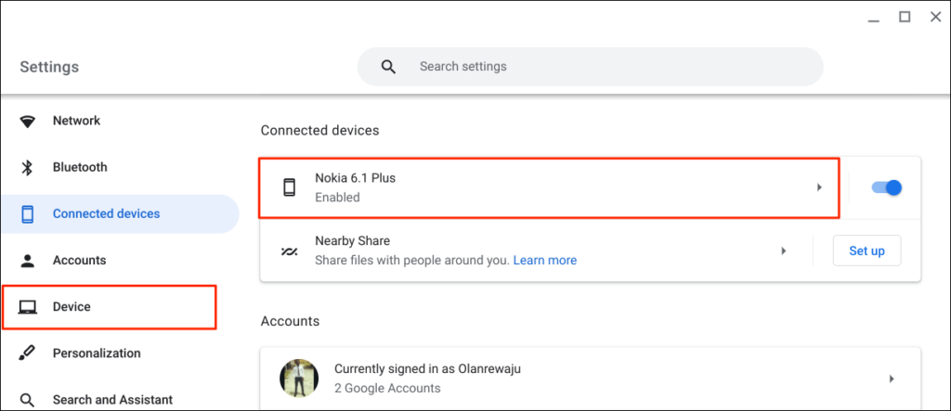Click the Accounts person icon
Screen dimensions: 951x411
click(28, 261)
